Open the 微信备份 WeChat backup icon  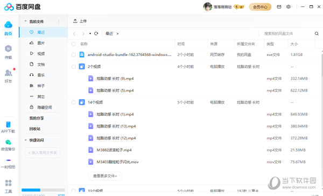8,142
